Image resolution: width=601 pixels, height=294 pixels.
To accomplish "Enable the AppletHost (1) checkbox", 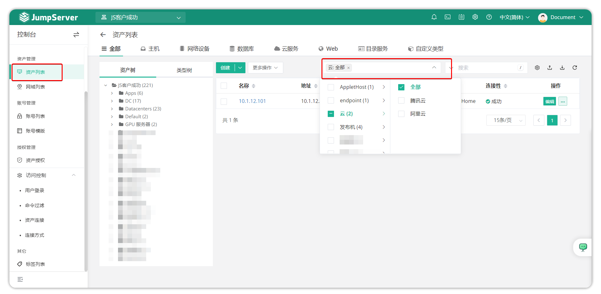I will point(331,87).
